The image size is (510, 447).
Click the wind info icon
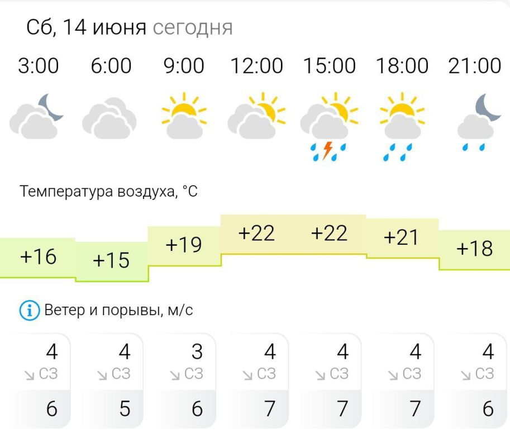pyautogui.click(x=30, y=311)
